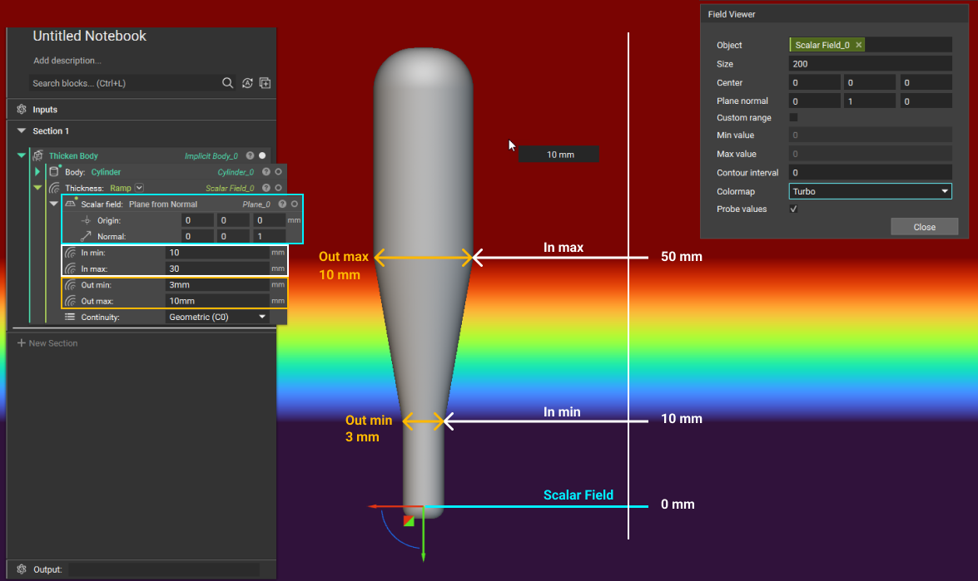The image size is (978, 581).
Task: Expand the Body Cylinder row
Action: pyautogui.click(x=37, y=171)
